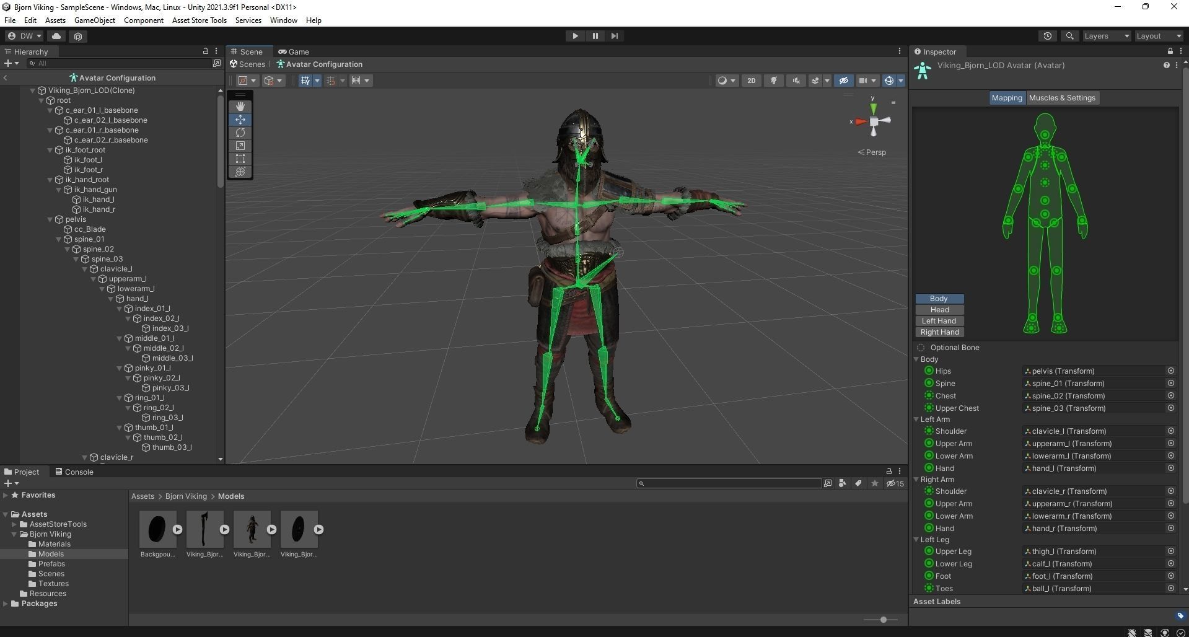Toggle scene lighting
This screenshot has height=637, width=1189.
774,81
